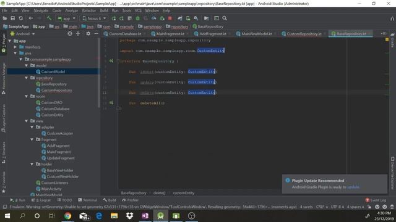396x222 pixels.
Task: Open the Run configuration dropdown 'app'
Action: pos(66,18)
